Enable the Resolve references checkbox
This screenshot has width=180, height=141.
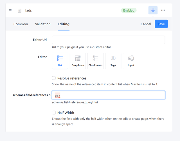tap(54, 78)
